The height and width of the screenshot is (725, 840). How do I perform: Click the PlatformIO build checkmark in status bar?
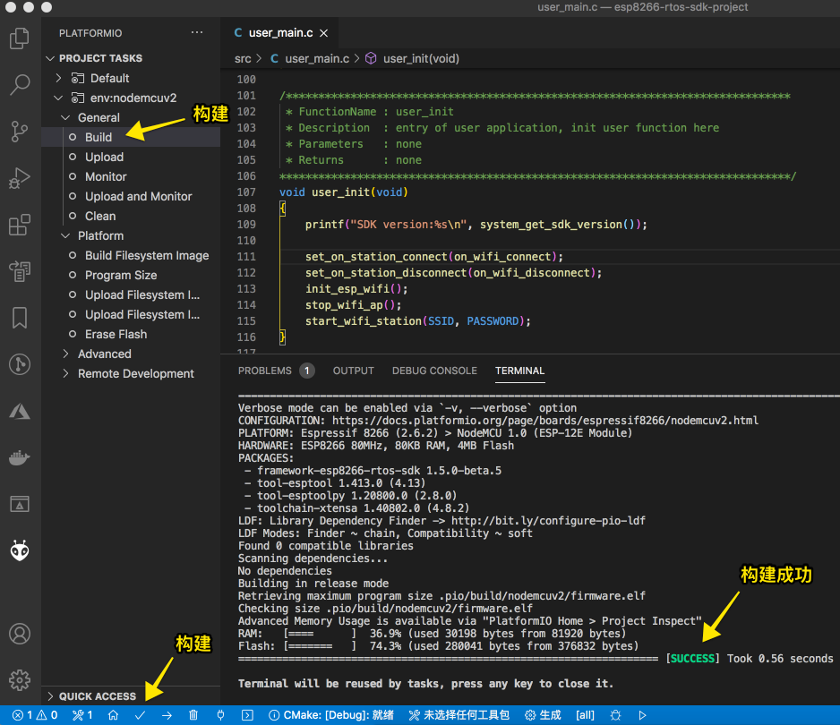click(x=140, y=715)
